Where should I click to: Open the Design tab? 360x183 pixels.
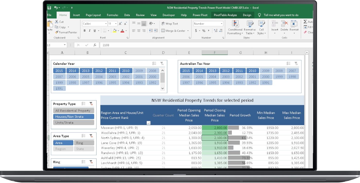[x=247, y=15]
